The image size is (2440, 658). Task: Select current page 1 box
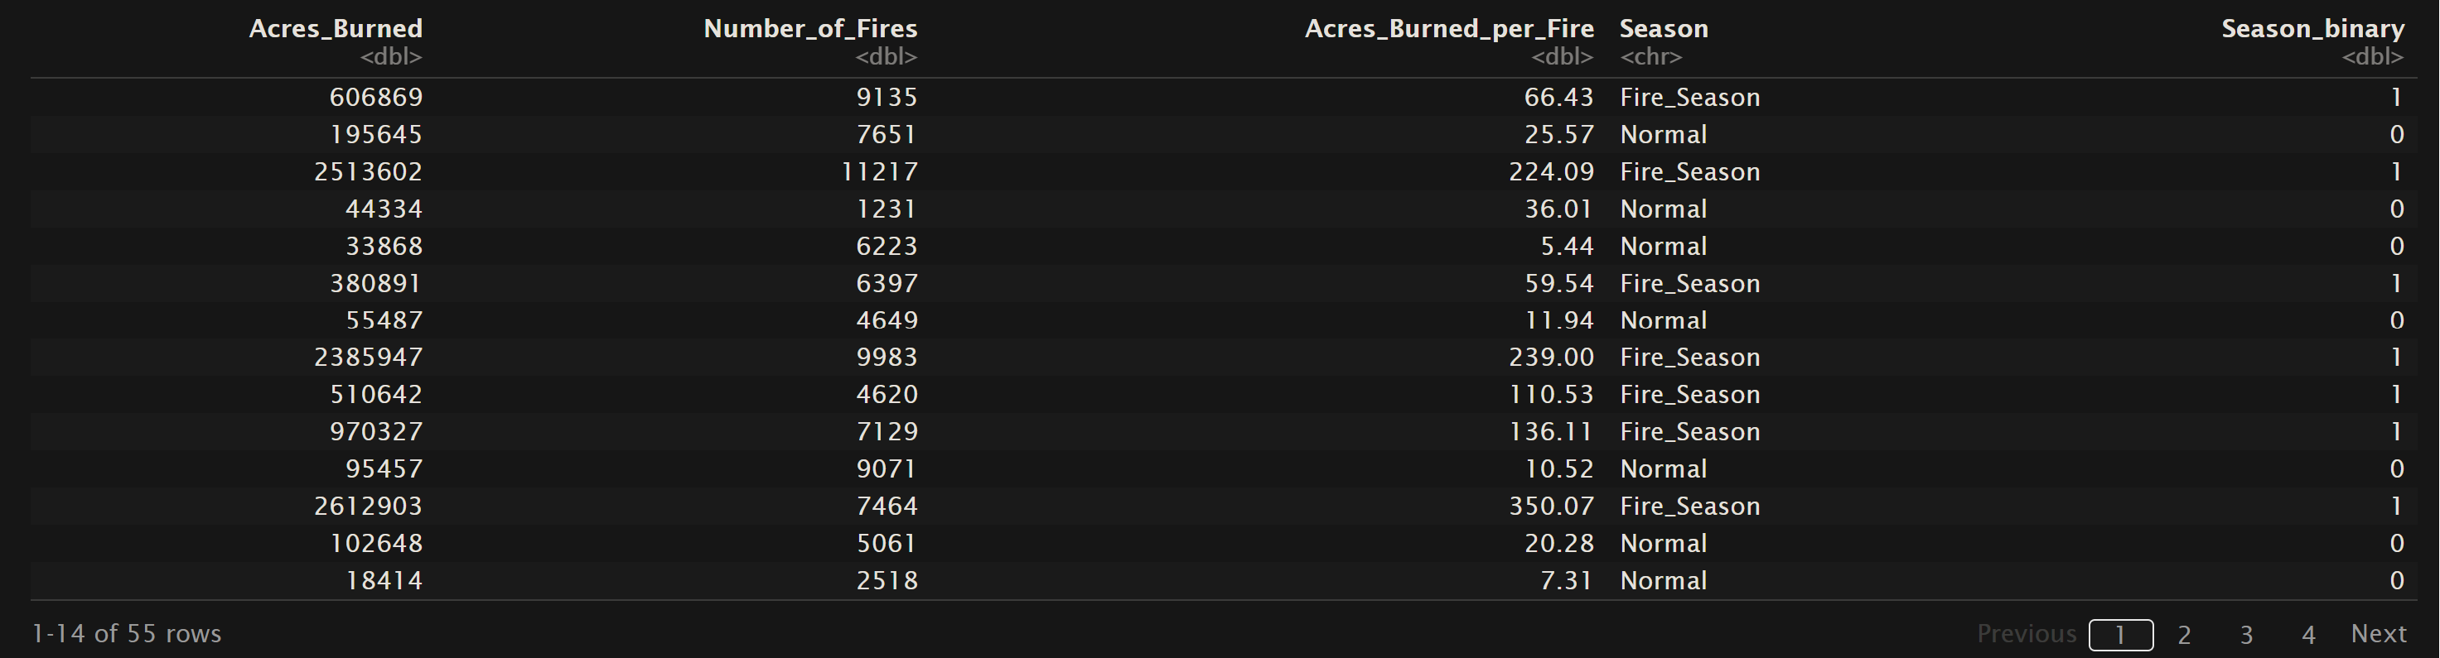2121,634
